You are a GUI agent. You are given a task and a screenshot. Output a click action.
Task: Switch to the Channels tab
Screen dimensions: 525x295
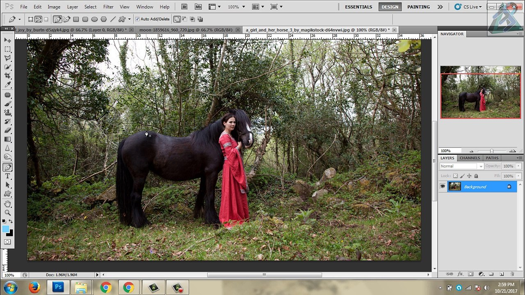tap(470, 158)
